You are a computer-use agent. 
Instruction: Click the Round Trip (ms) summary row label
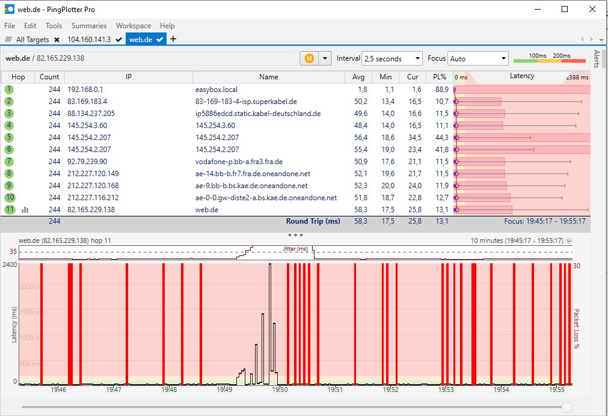point(313,221)
